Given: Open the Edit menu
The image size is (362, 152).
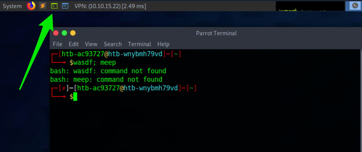Looking at the screenshot, I should 74,44.
